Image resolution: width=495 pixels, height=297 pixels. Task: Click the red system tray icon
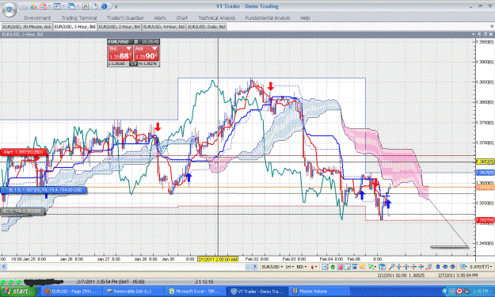pos(459,291)
